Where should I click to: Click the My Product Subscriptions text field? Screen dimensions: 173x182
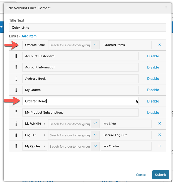[80, 112]
